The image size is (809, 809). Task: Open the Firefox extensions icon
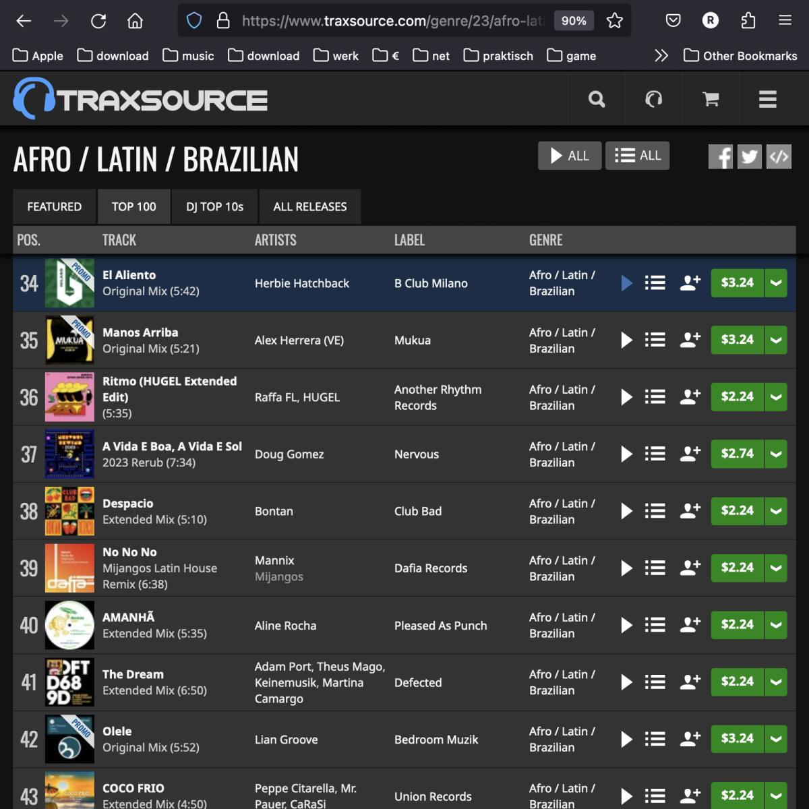pos(748,21)
